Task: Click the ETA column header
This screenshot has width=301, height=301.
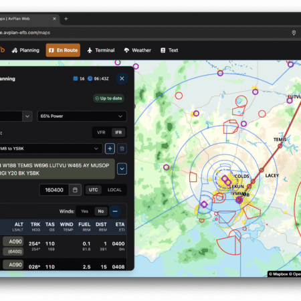Action: (x=120, y=224)
